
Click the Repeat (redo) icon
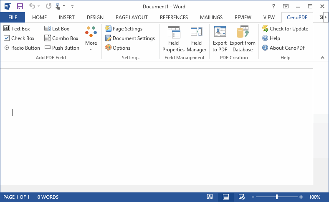pos(48,6)
